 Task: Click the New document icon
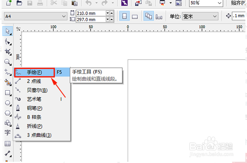click(9, 3)
